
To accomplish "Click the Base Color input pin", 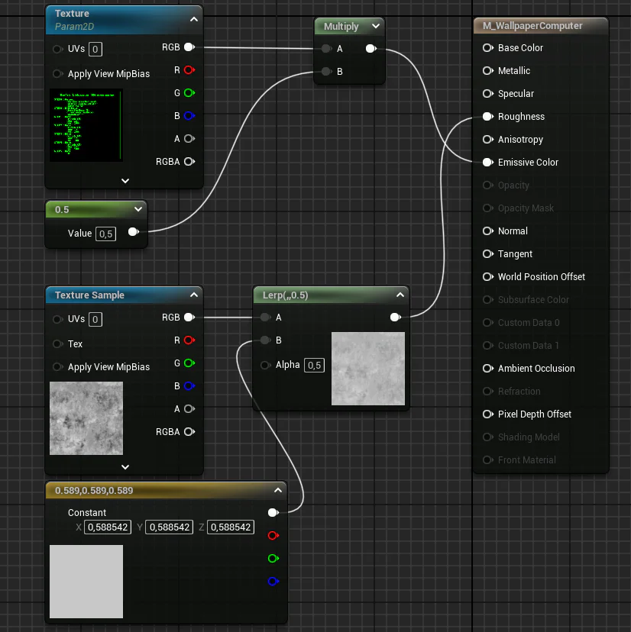I will 487,48.
